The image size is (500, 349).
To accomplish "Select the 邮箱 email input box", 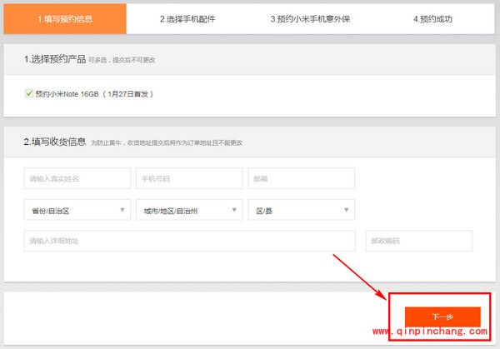I will [301, 178].
